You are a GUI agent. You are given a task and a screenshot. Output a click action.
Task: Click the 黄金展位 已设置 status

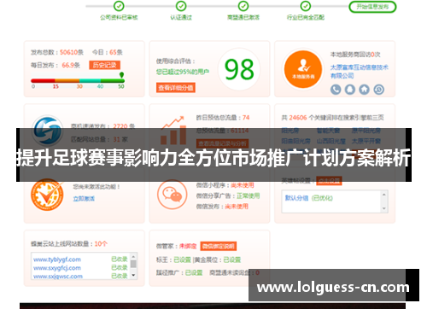(x=232, y=259)
